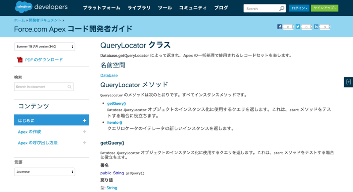353x192 pixels.
Task: Click the Search in document field
Action: pyautogui.click(x=44, y=87)
